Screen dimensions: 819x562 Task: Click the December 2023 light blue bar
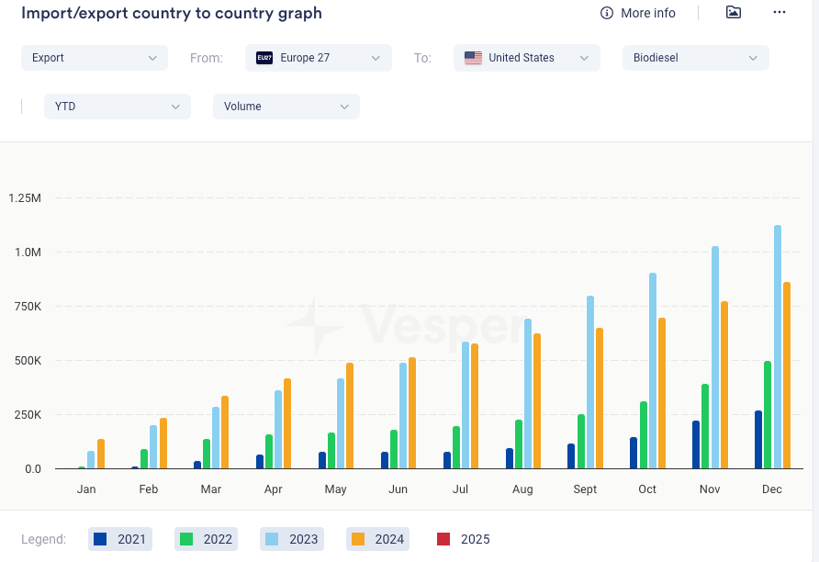pyautogui.click(x=778, y=347)
